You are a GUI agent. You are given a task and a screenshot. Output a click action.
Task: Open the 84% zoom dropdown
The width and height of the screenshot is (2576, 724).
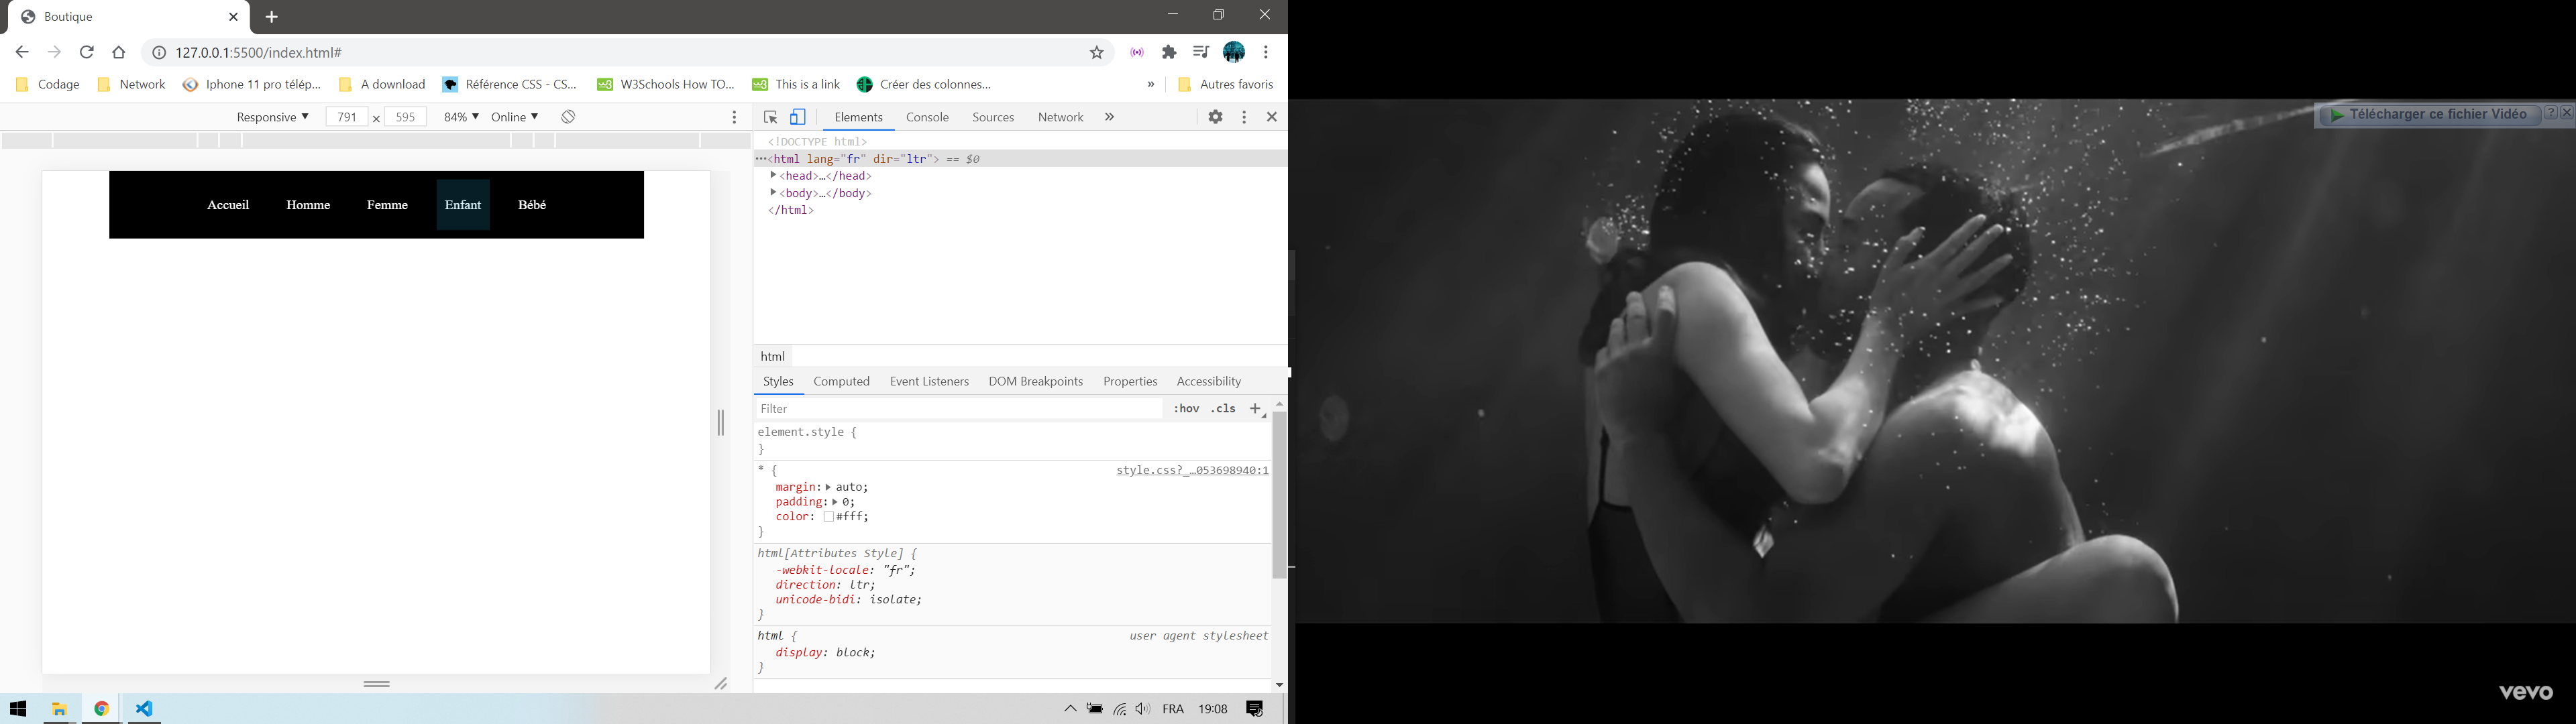[461, 117]
